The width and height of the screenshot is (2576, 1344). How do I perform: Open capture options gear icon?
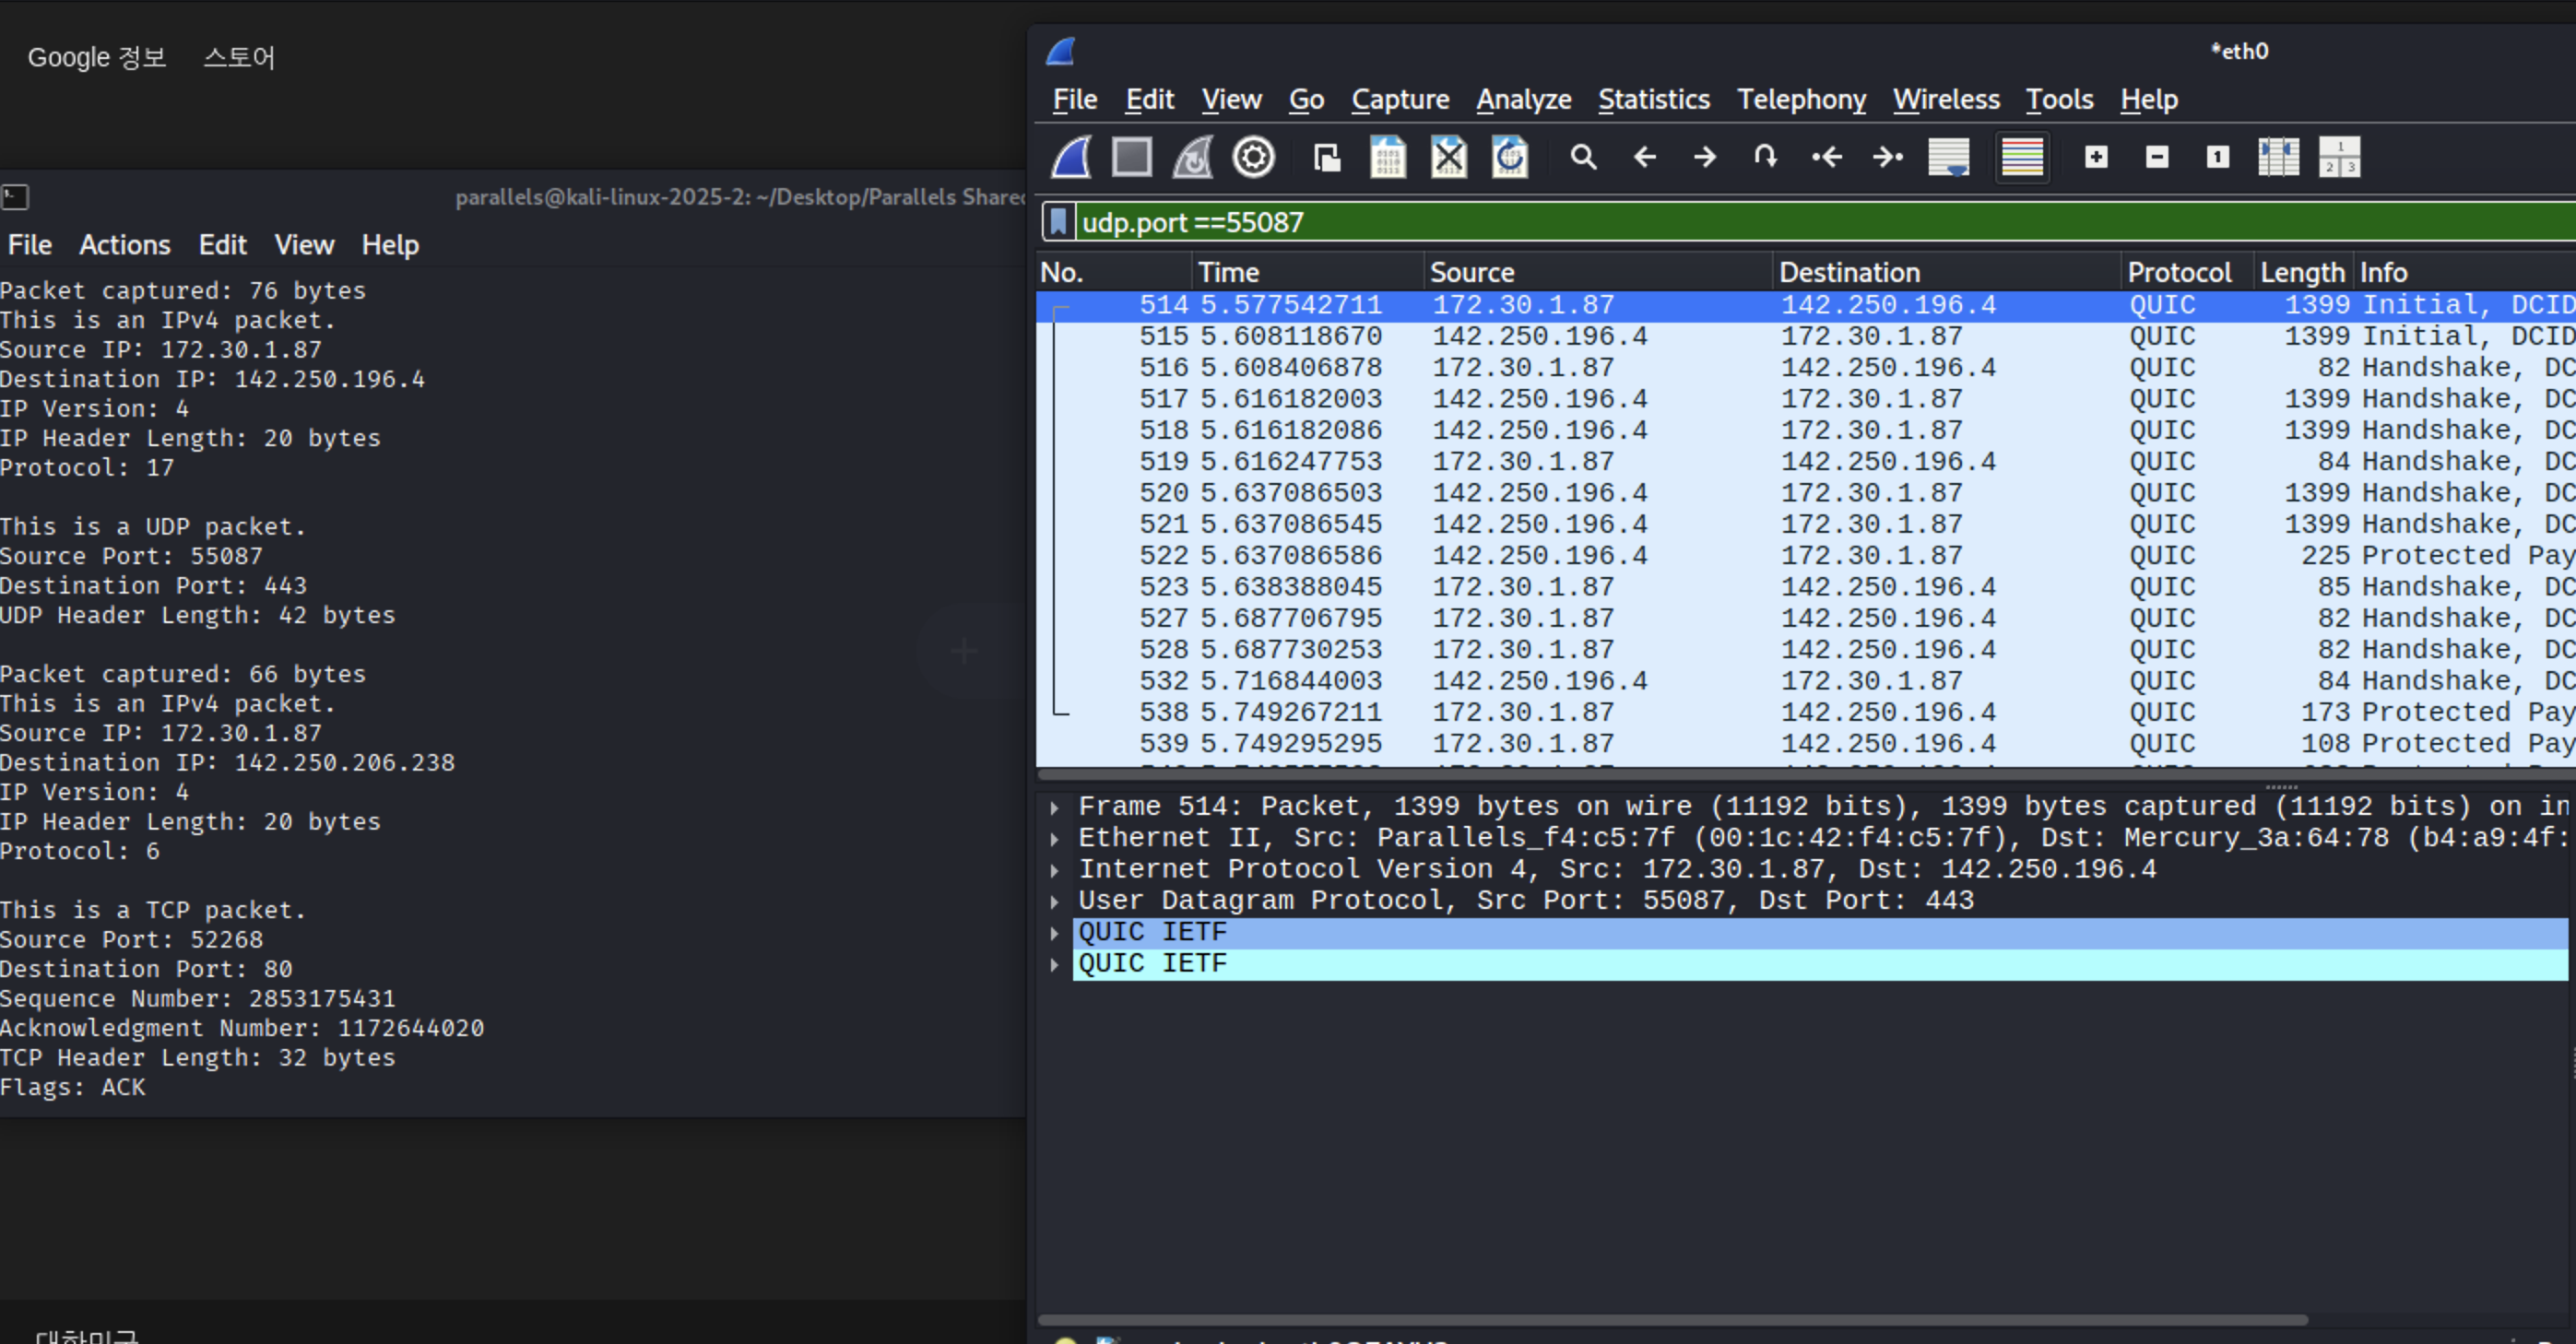1253,158
